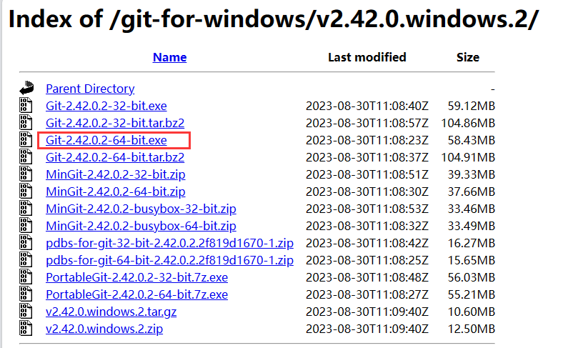Click the timestamp 2023-08-30T11:08:53Z
This screenshot has height=348, width=578.
[x=367, y=209]
